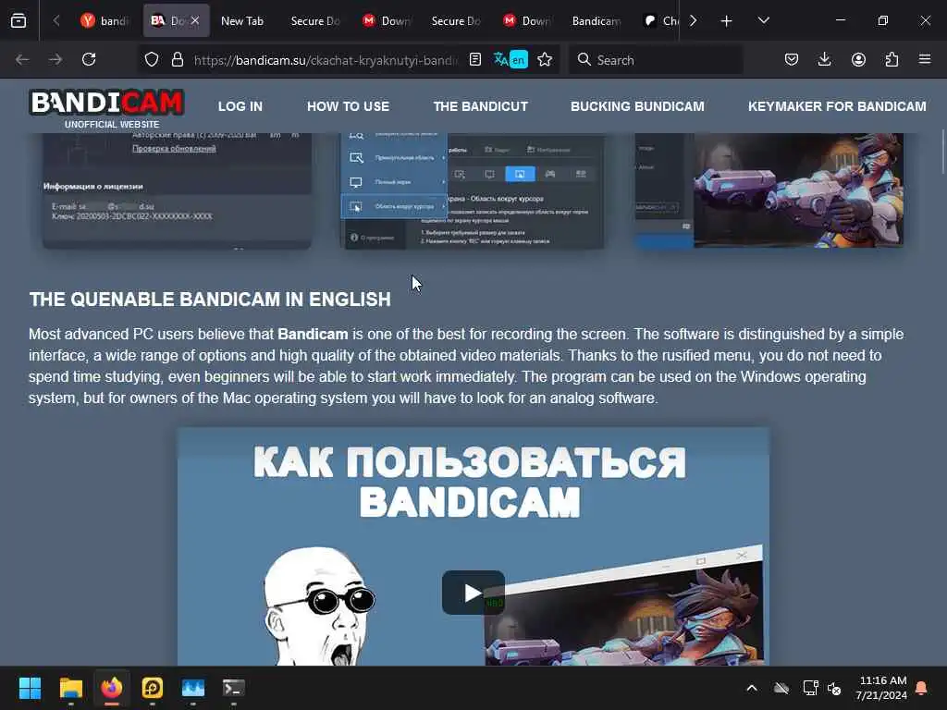Screen dimensions: 947x710
Task: Open the Pocket save icon
Action: 792,59
